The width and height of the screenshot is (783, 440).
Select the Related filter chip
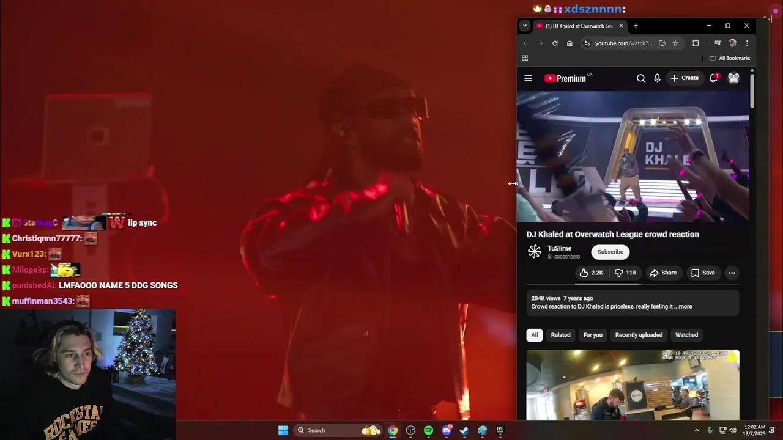(x=560, y=335)
